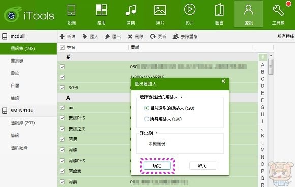Toggle checkbox for the 安娜PHS contact

(62, 118)
